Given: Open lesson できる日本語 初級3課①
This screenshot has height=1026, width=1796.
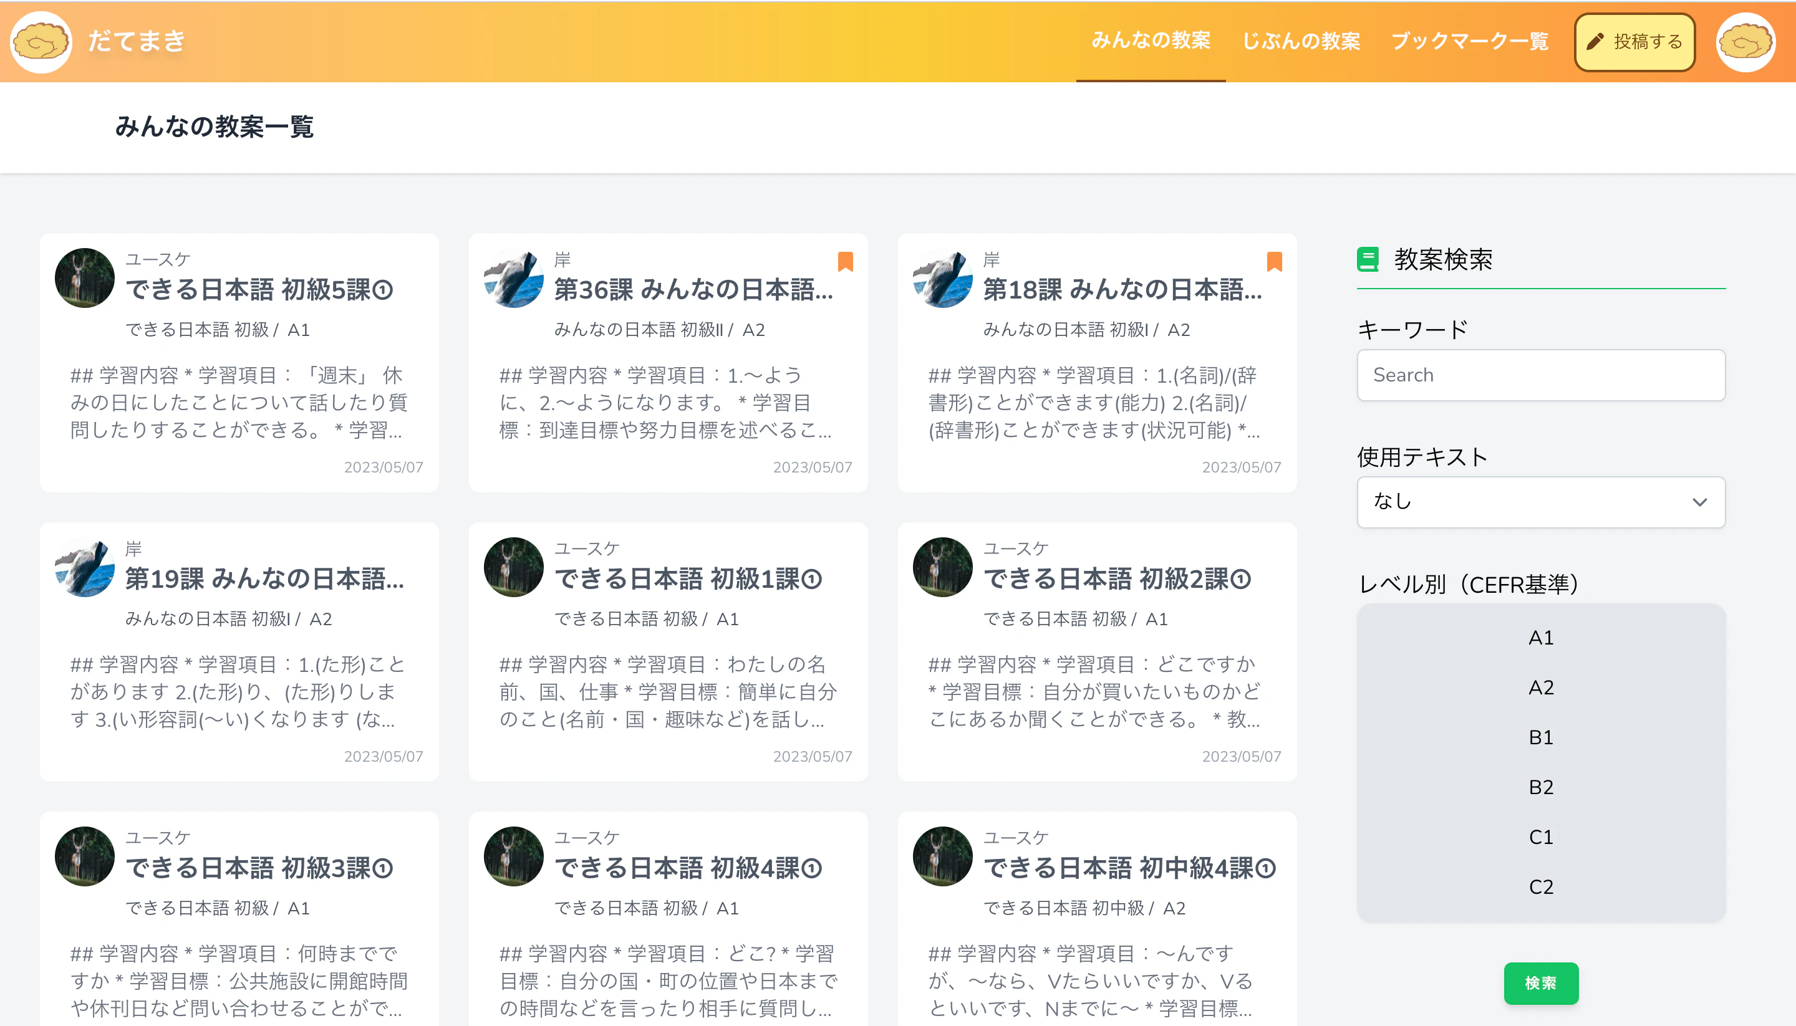Looking at the screenshot, I should (x=259, y=868).
